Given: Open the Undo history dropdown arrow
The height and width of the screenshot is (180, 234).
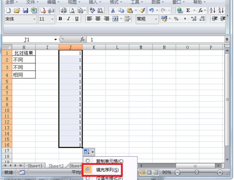Looking at the screenshot, I should [x=157, y=11].
